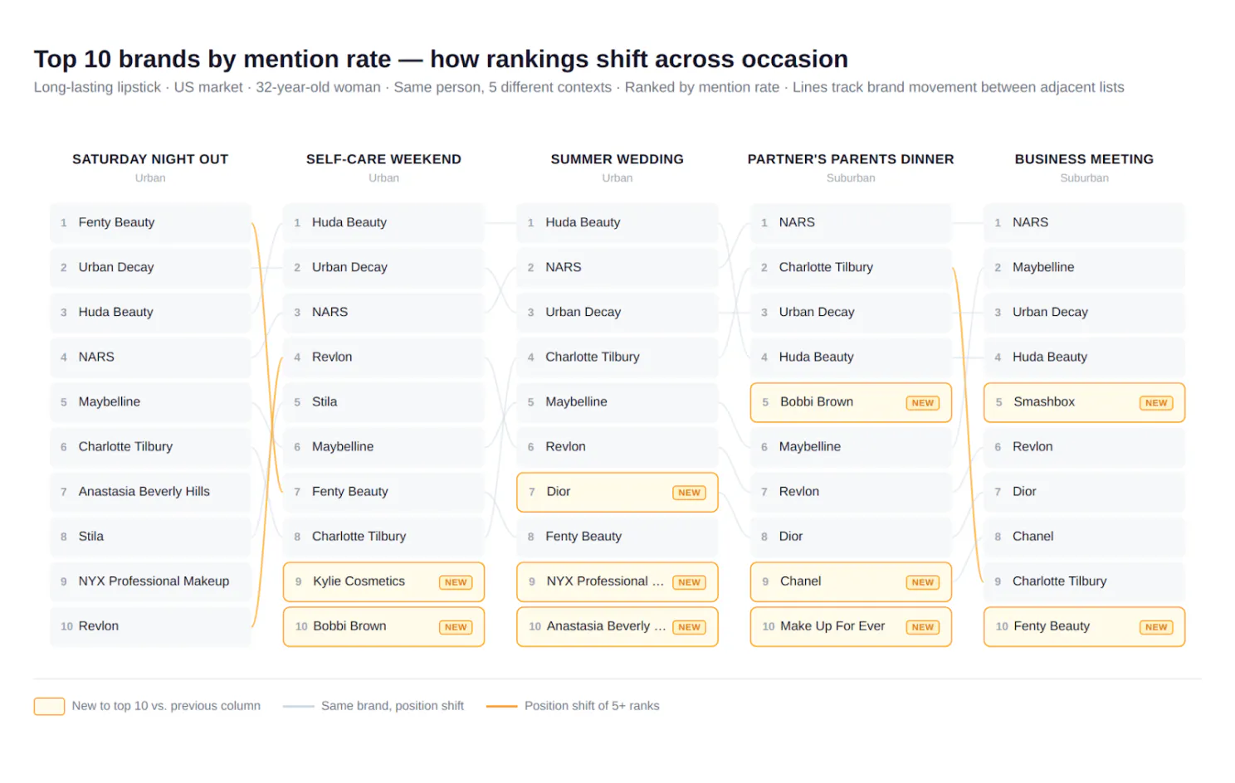Click the NEW badge beside Kylie Cosmetics
This screenshot has width=1235, height=783.
(455, 582)
